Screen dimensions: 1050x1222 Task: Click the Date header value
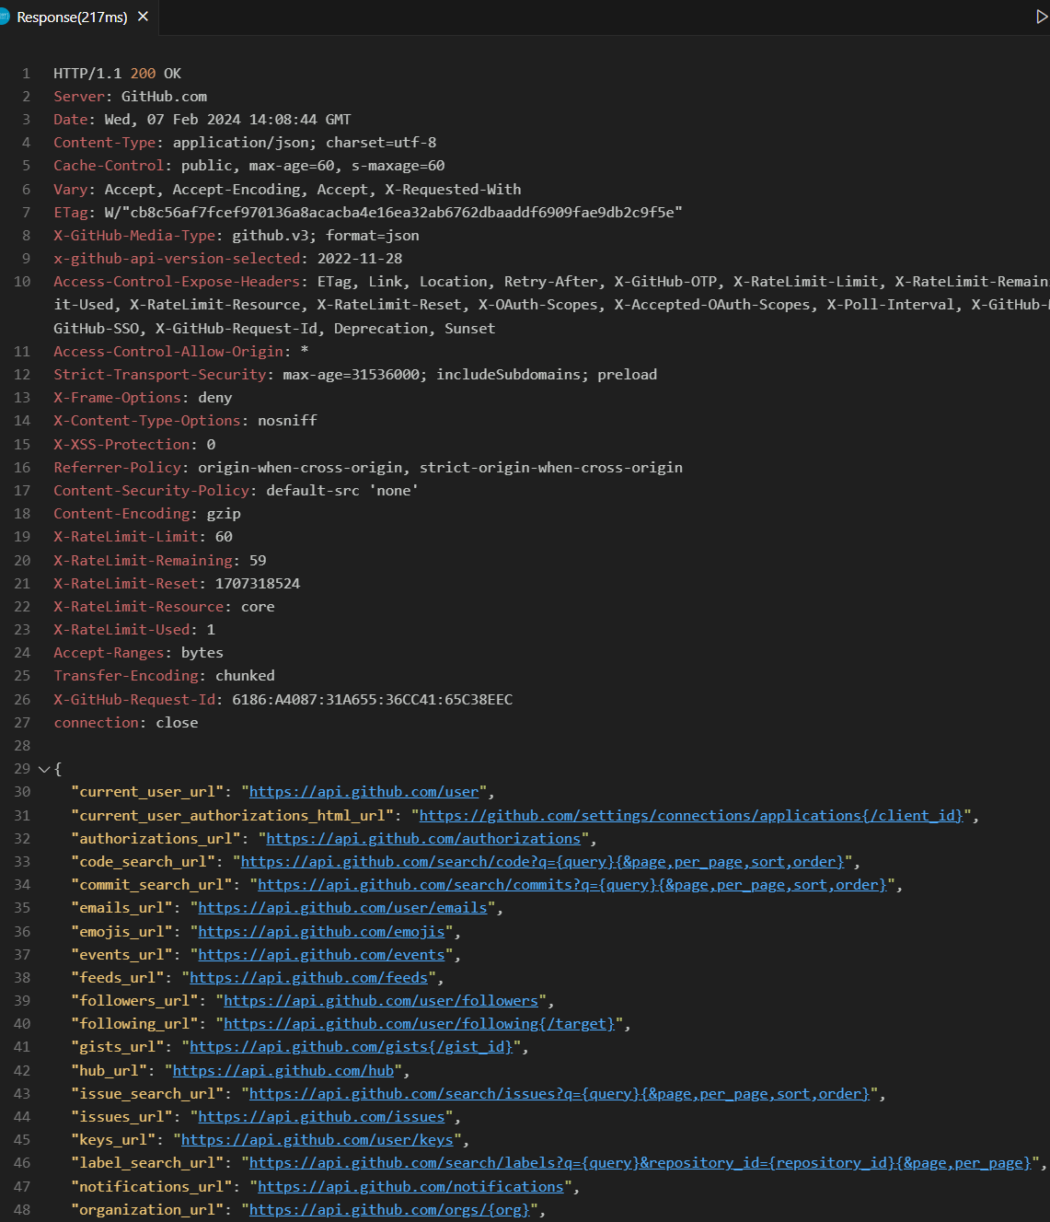pyautogui.click(x=228, y=120)
